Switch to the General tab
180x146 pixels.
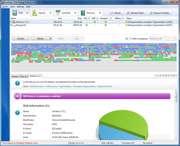[x=15, y=76]
